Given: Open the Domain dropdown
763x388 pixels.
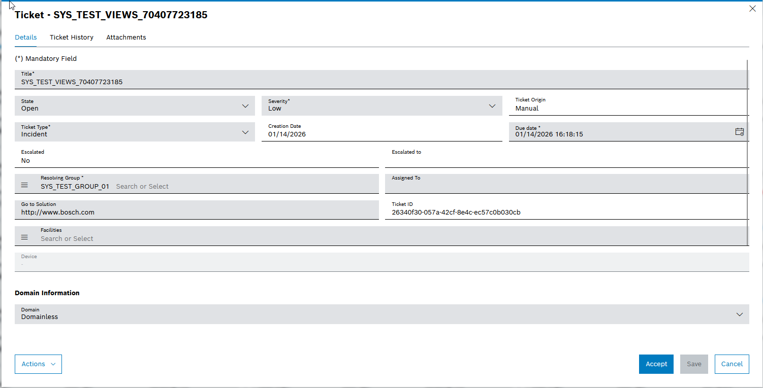Looking at the screenshot, I should [x=739, y=314].
